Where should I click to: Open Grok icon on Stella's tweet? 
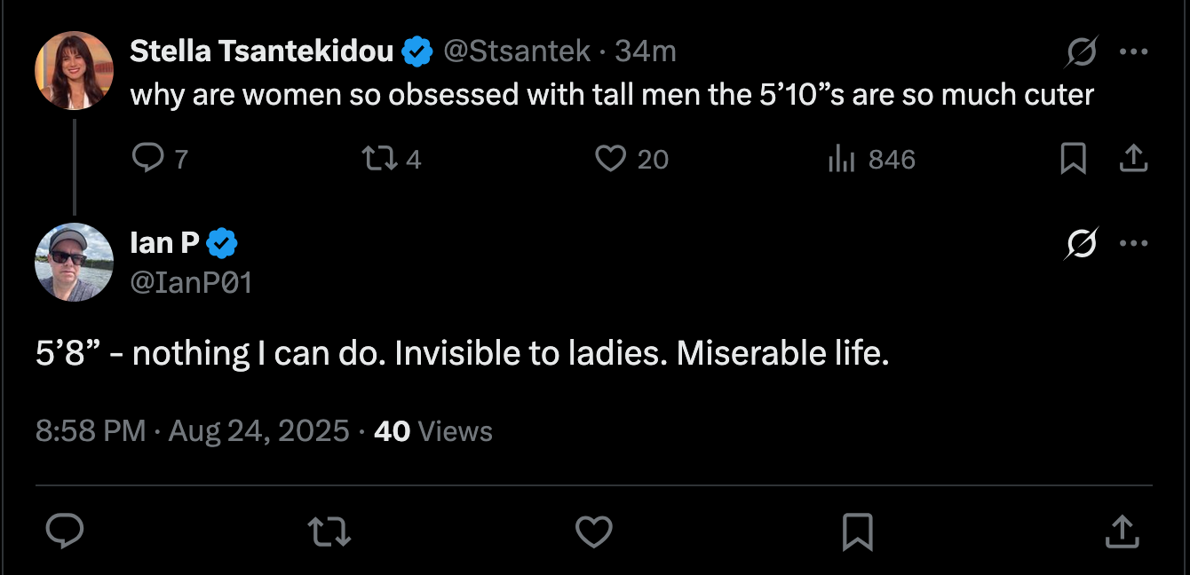point(1082,52)
